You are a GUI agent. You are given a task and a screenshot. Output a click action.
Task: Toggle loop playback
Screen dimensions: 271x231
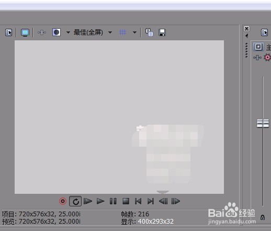(75, 201)
